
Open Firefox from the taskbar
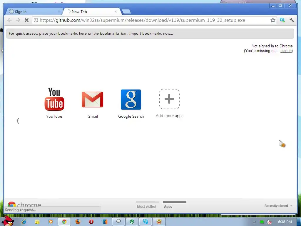[x=78, y=222]
